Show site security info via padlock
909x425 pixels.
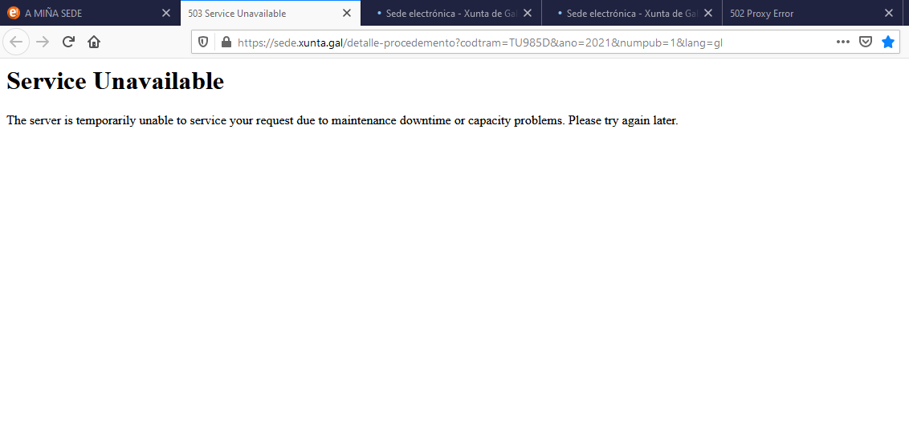tap(226, 42)
